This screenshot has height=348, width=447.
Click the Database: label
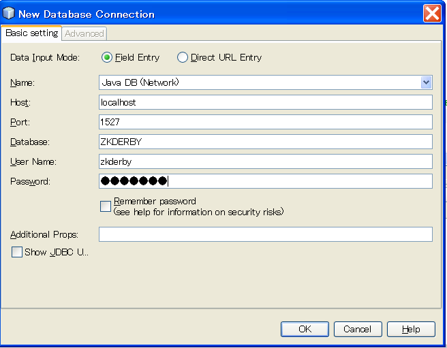coord(30,142)
